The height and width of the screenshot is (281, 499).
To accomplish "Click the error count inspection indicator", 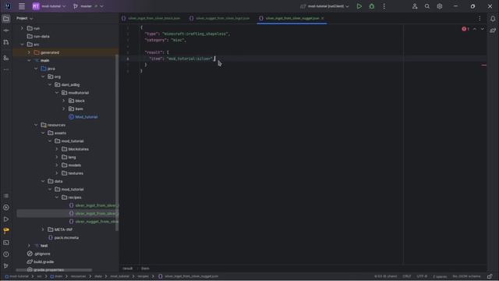I will 465,29.
